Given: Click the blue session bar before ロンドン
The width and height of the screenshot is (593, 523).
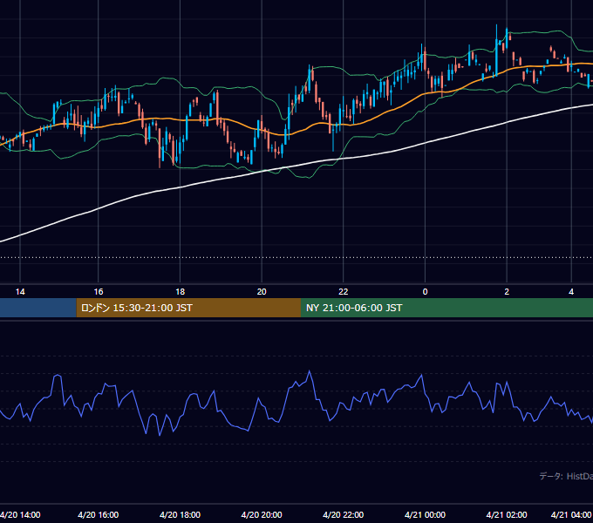Looking at the screenshot, I should 37,308.
